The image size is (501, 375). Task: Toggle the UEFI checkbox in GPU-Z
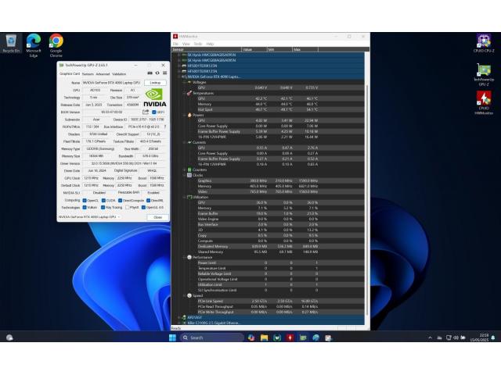pyautogui.click(x=154, y=112)
